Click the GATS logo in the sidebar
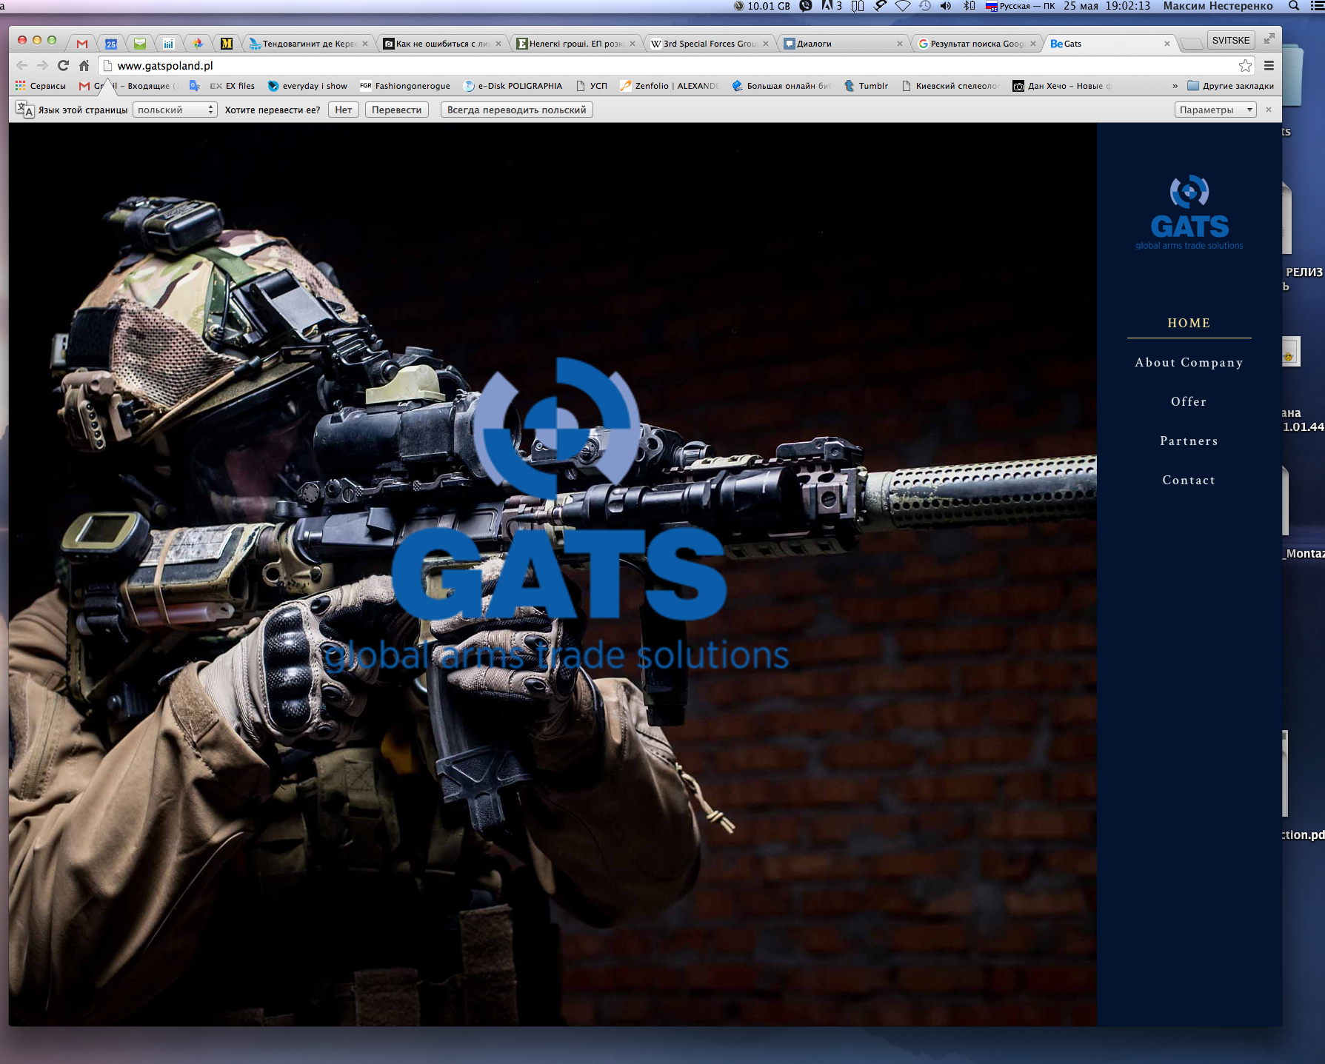Image resolution: width=1325 pixels, height=1064 pixels. (x=1189, y=213)
